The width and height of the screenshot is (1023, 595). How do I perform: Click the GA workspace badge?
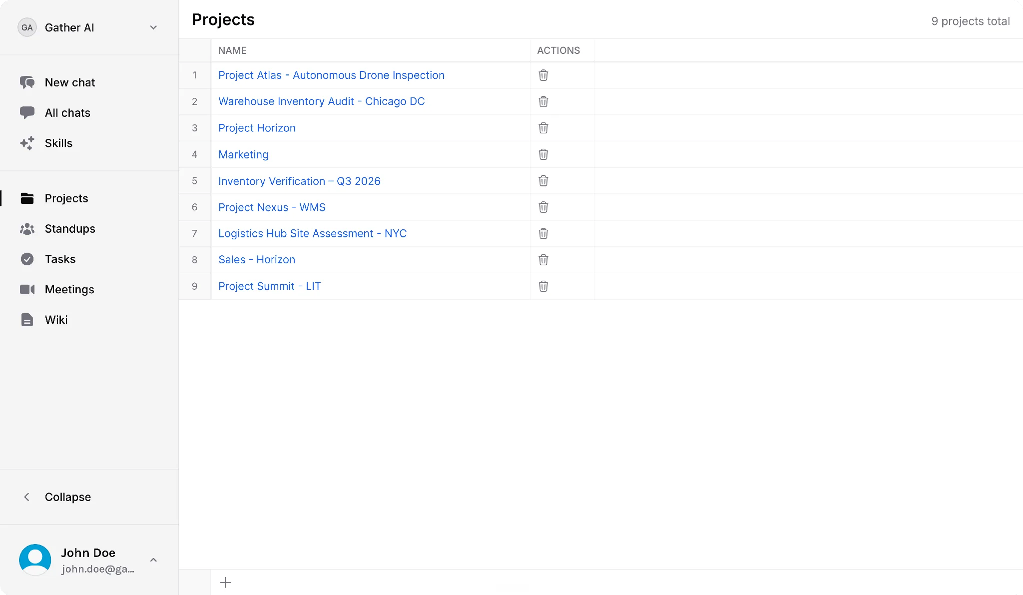tap(27, 27)
